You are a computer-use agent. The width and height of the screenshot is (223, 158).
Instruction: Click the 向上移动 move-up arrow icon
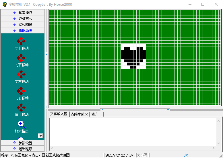[21, 41]
